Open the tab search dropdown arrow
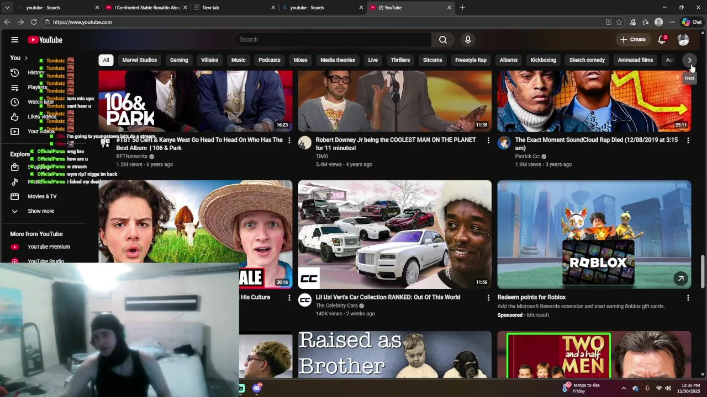The image size is (707, 397). (7, 8)
